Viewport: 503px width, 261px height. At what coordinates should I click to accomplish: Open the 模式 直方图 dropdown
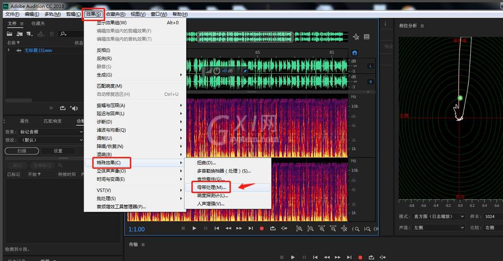(x=439, y=217)
